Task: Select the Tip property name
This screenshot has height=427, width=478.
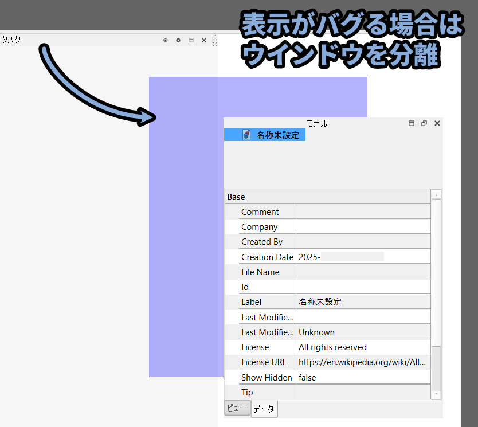Action: pos(247,392)
